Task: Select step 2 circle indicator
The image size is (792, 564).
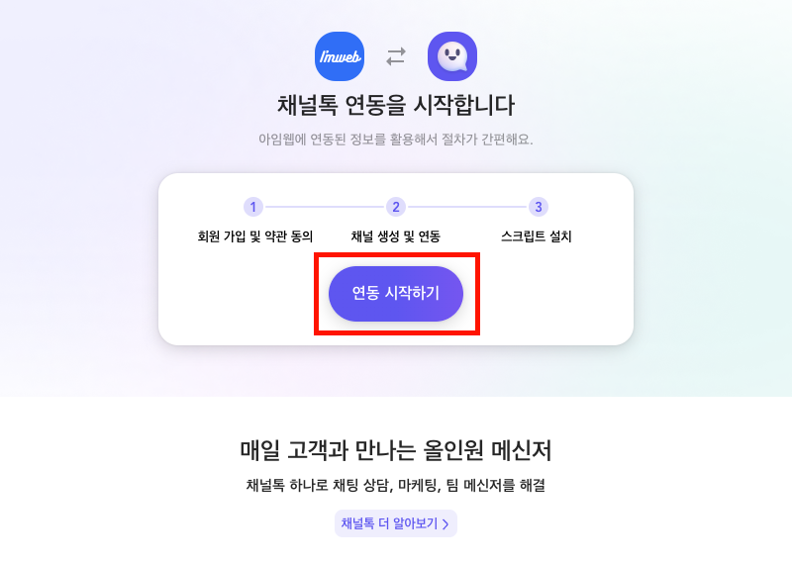Action: [x=396, y=207]
